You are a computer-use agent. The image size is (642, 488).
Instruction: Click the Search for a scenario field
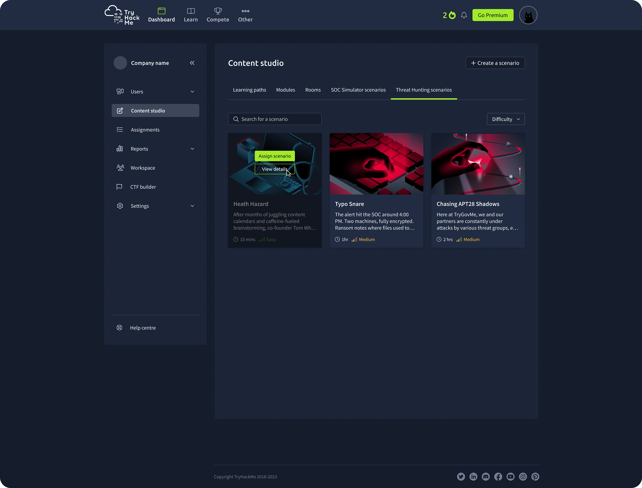click(x=275, y=119)
